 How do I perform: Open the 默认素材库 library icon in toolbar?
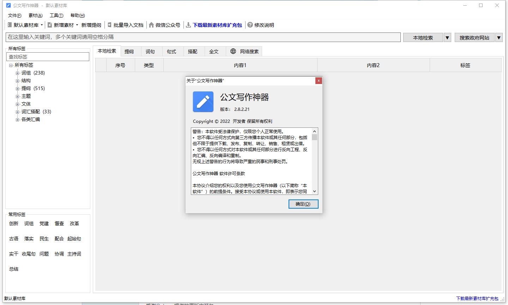point(10,25)
